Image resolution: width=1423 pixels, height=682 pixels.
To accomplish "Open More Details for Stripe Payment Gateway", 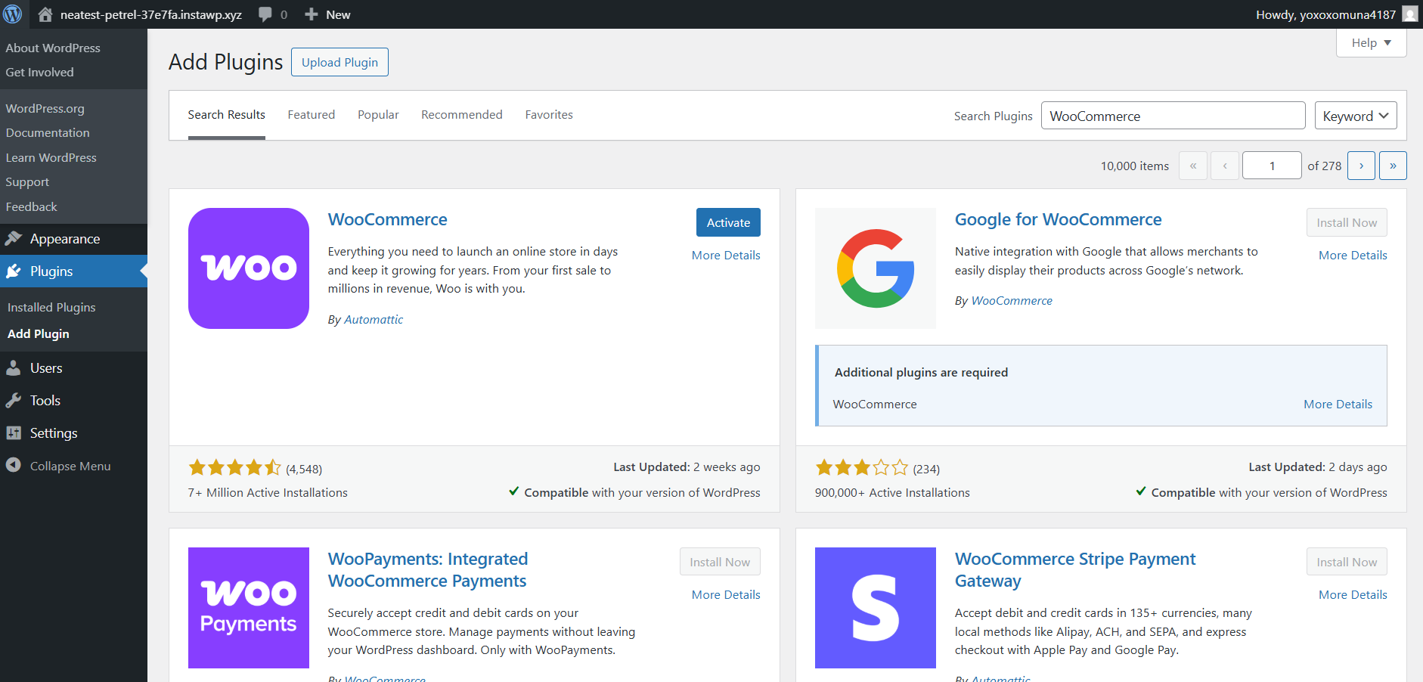I will click(x=1353, y=595).
